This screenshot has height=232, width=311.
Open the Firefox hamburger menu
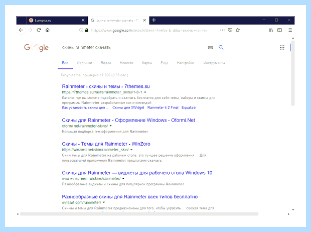290,30
